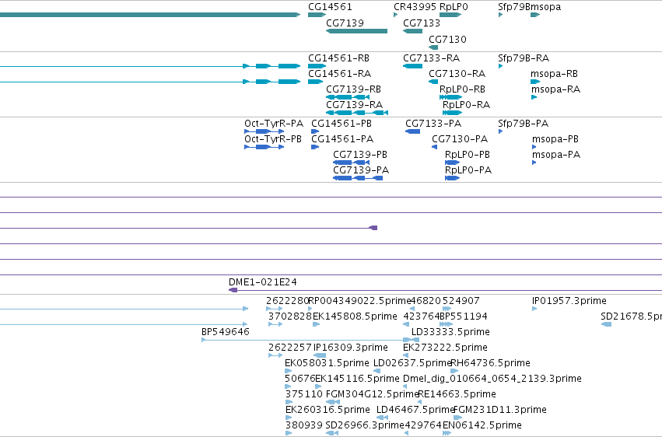Select transcript RpLP0-RA

coord(466,105)
